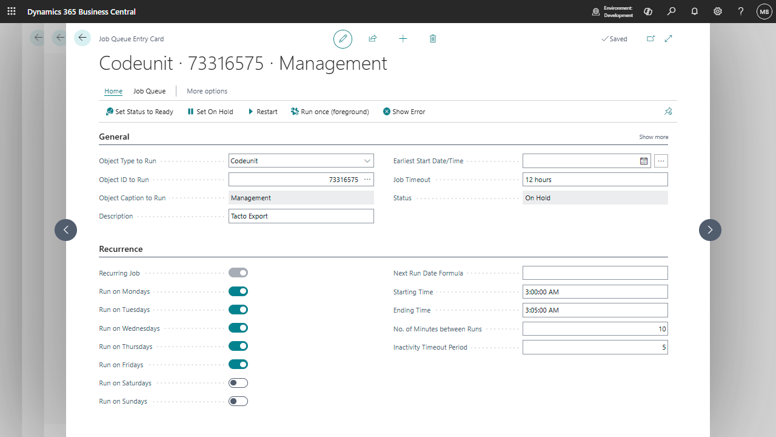Create a new entry with plus icon

tap(403, 39)
